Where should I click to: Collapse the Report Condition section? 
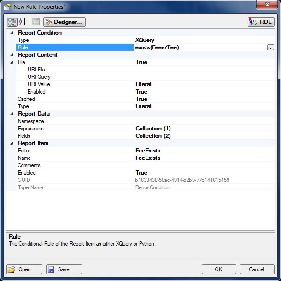pyautogui.click(x=11, y=33)
